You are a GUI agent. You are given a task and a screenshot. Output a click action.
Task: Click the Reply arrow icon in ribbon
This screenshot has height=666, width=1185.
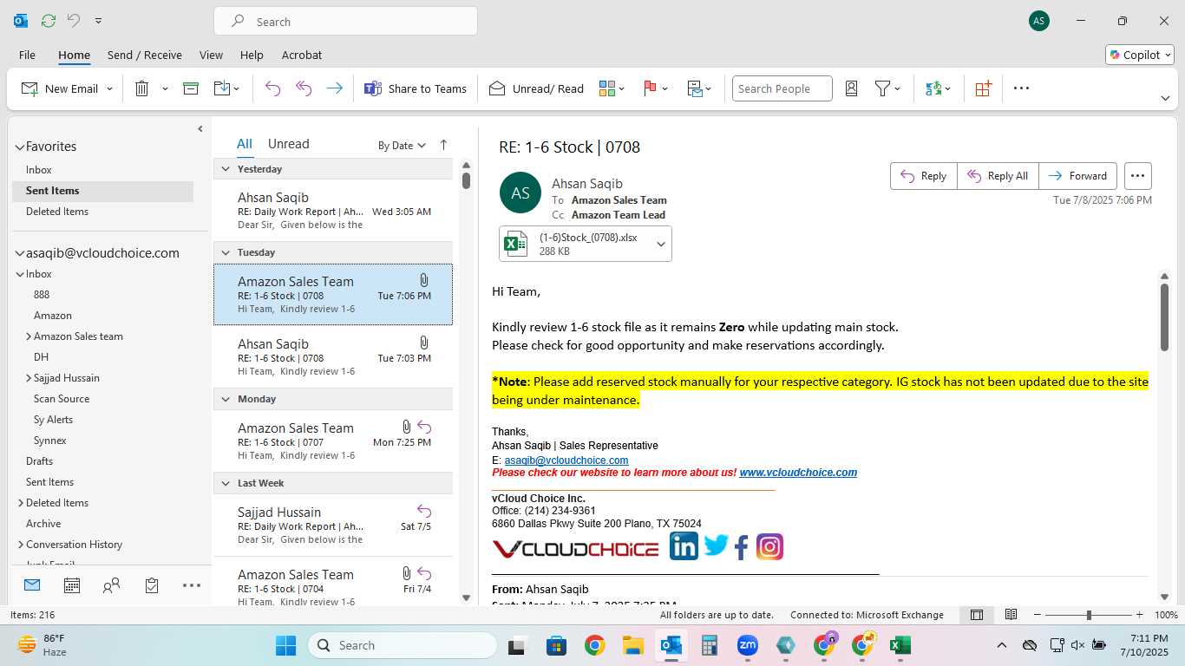pyautogui.click(x=272, y=88)
